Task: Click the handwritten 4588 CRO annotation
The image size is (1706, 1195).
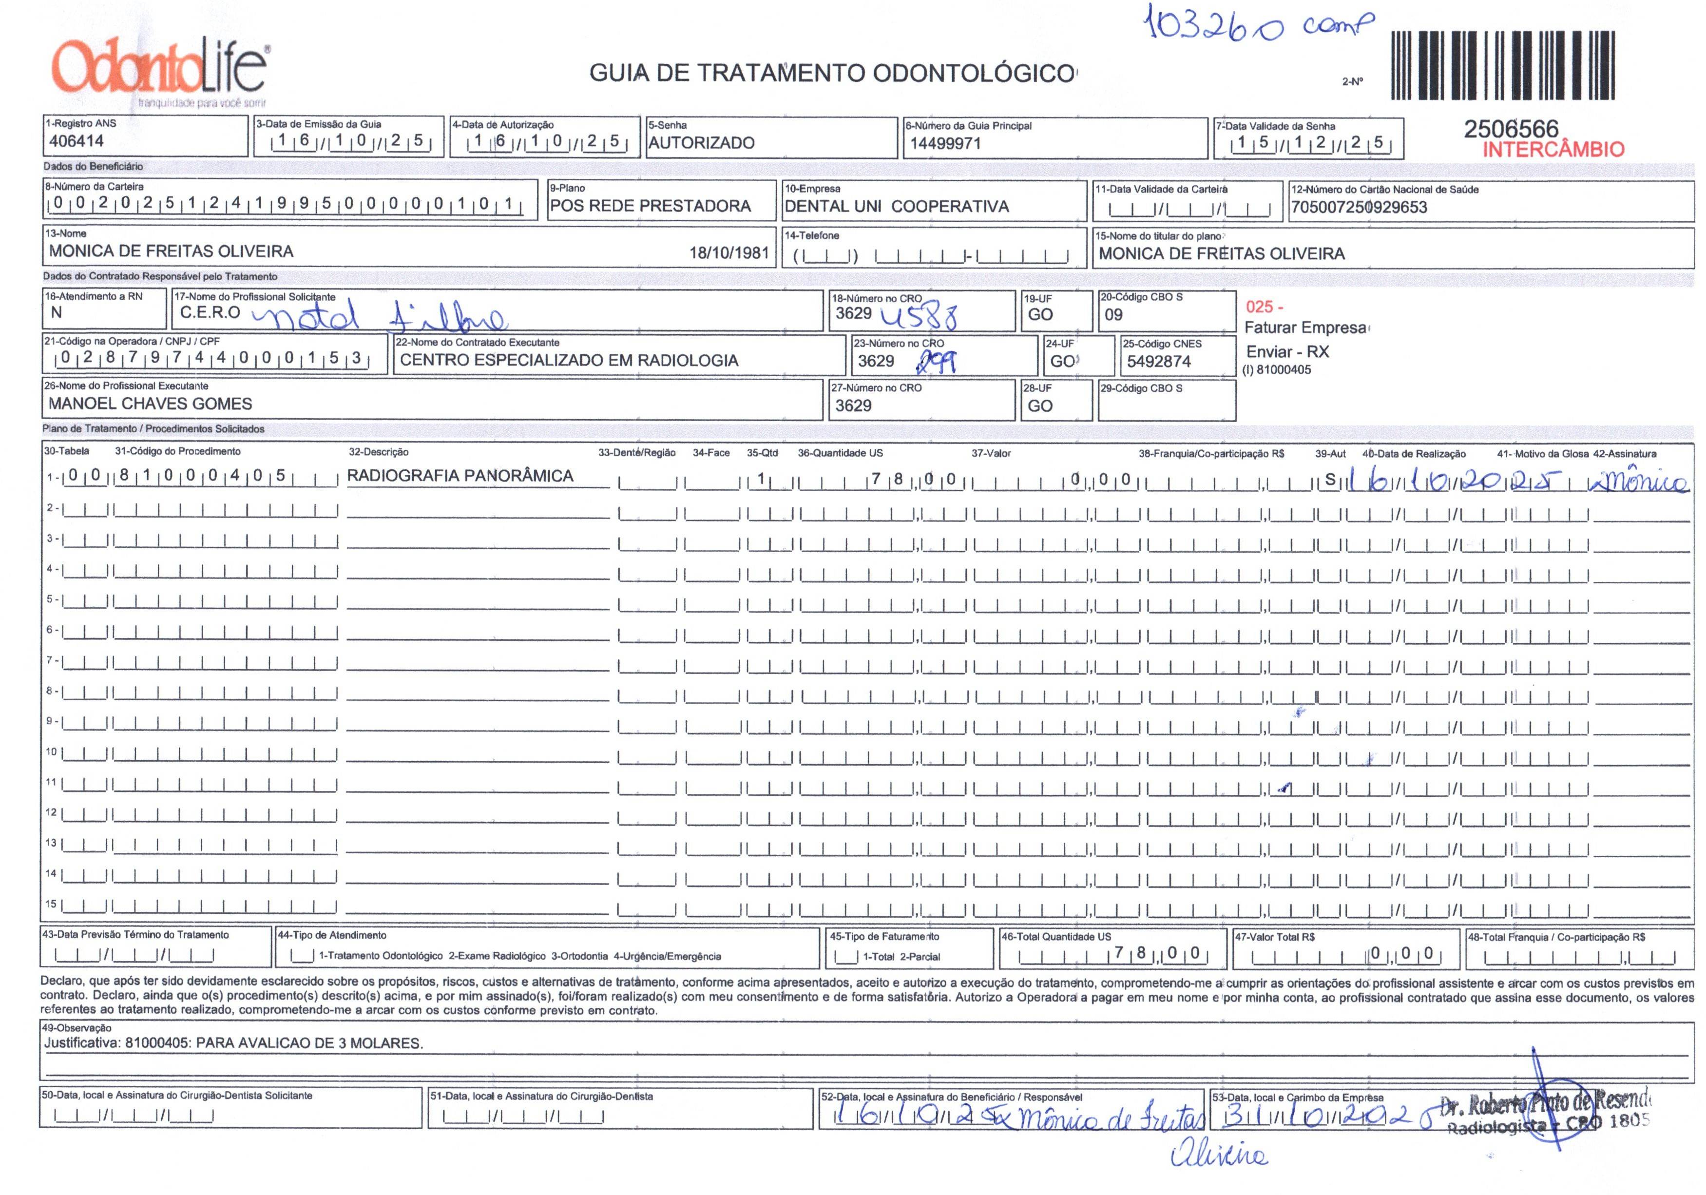Action: 919,317
